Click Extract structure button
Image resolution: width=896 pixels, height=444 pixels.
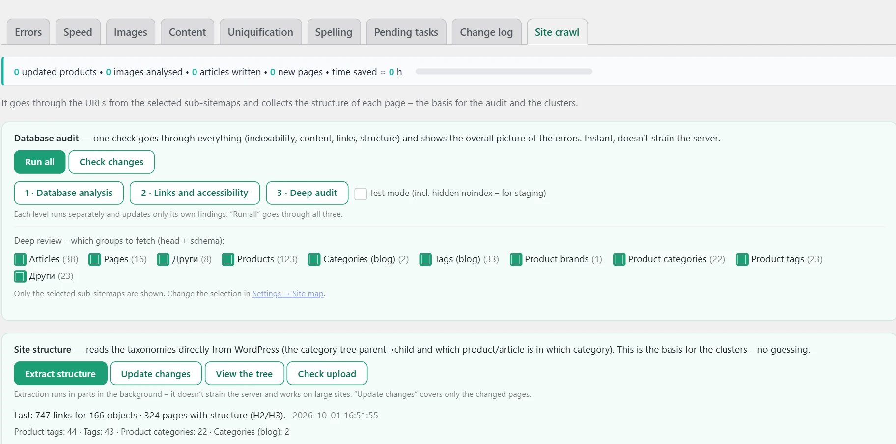pyautogui.click(x=60, y=374)
